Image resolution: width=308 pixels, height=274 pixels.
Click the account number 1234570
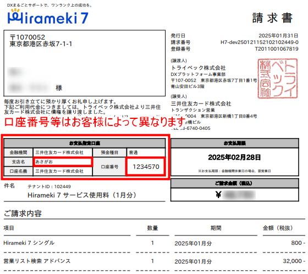click(x=146, y=167)
